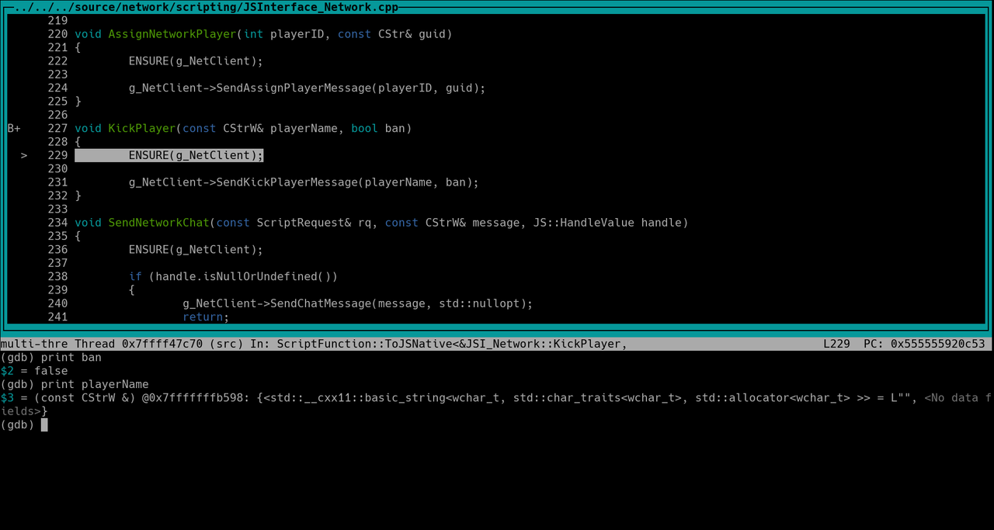
Task: Click the thread info in the status bar
Action: [x=121, y=344]
